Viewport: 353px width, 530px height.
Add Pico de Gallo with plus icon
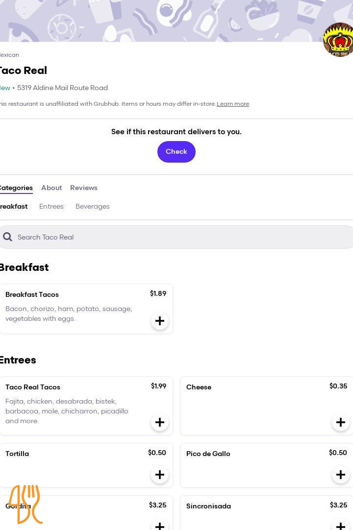(340, 475)
